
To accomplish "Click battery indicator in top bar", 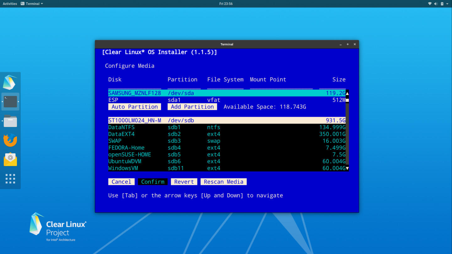I will click(x=442, y=4).
